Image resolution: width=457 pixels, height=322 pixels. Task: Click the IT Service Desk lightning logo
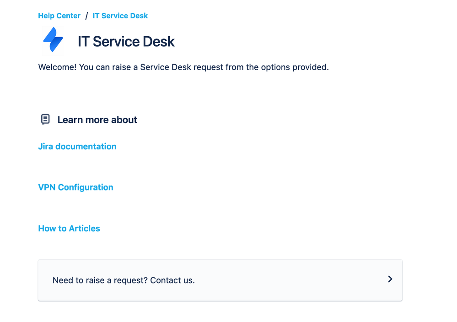tap(53, 41)
